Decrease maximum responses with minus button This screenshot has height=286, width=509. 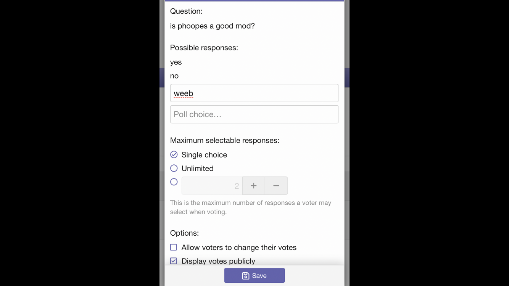(x=276, y=186)
